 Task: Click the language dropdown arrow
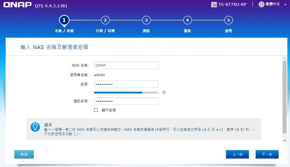[285, 5]
